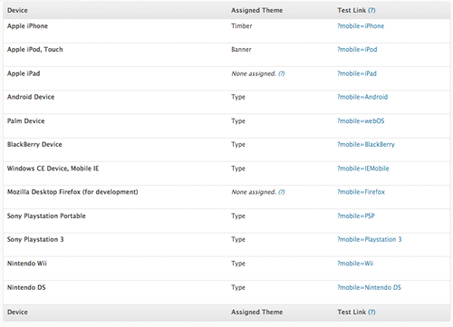The width and height of the screenshot is (453, 327).
Task: Click the help (?) icon beside the bottom Test Link header
Action: tap(371, 313)
